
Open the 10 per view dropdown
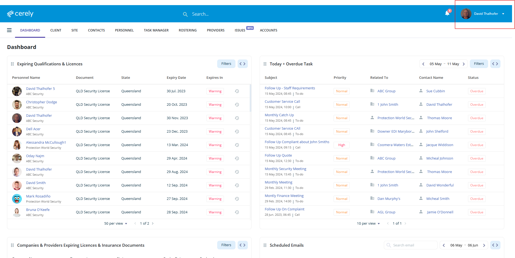tap(368, 224)
